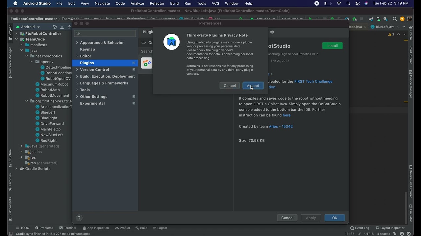Viewport: 421px width, 236px height.
Task: Click Cancel at bottom of Preferences
Action: (287, 218)
